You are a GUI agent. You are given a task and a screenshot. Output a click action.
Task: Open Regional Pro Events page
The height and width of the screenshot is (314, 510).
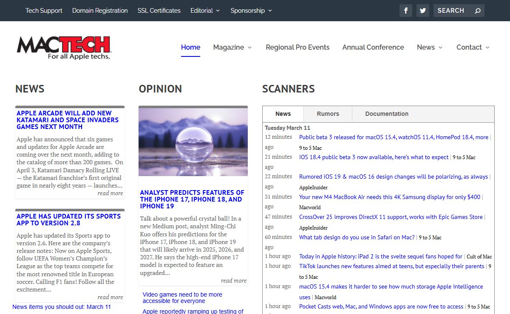pos(297,47)
